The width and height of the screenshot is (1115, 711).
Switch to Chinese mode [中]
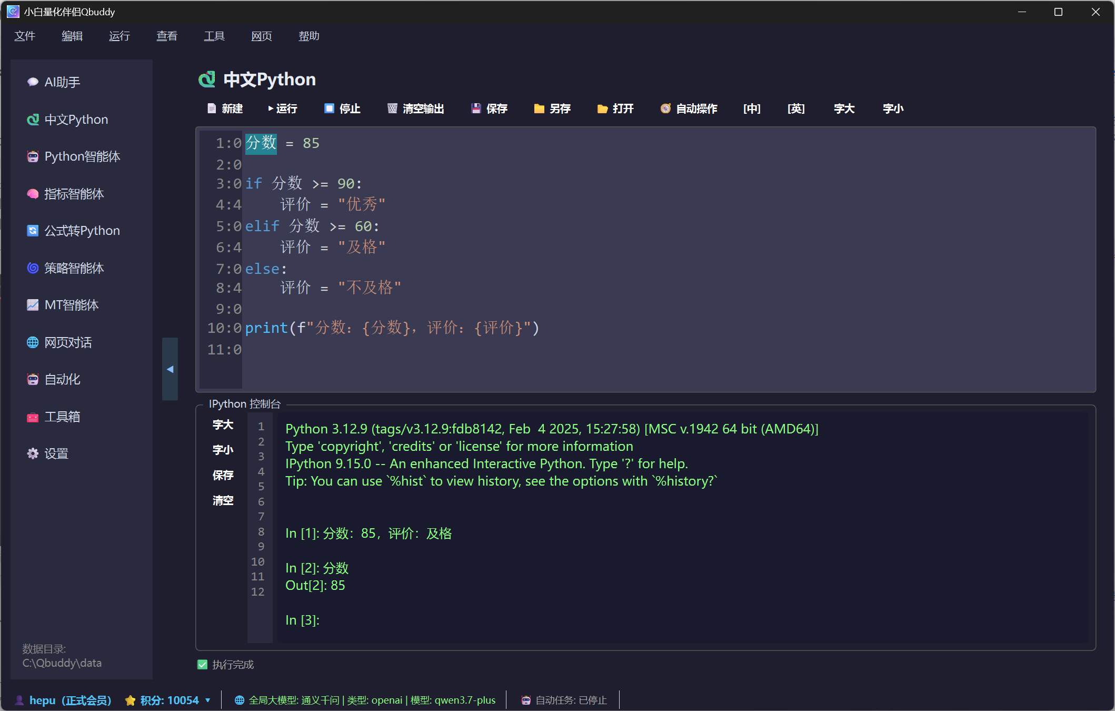pyautogui.click(x=752, y=108)
